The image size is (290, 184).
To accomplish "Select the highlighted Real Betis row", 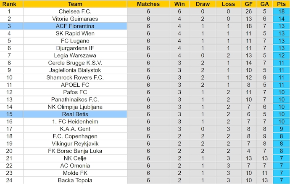I will [75, 114].
